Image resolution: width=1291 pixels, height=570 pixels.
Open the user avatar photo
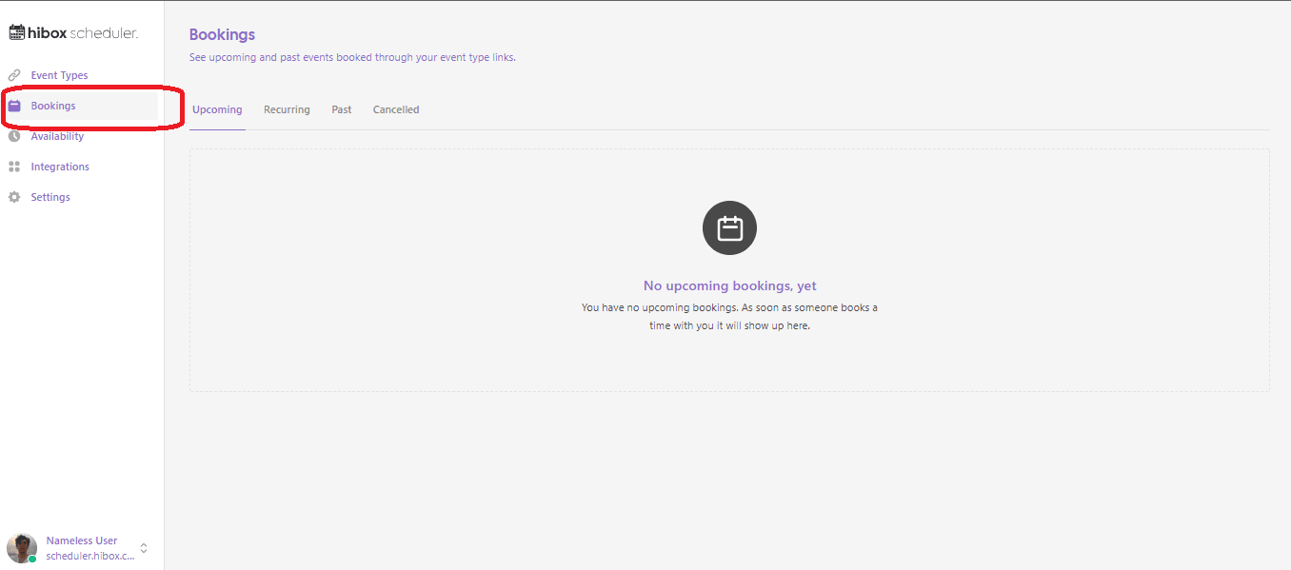(21, 547)
